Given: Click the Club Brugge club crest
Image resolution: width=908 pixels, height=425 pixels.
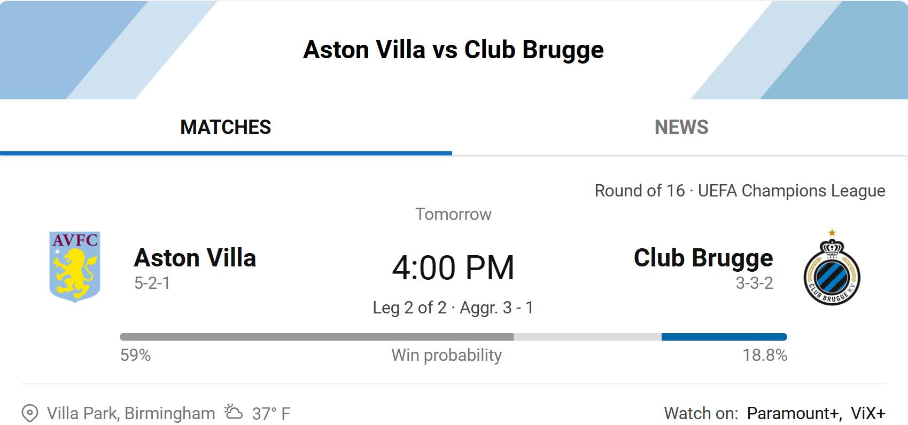Looking at the screenshot, I should pos(832,267).
